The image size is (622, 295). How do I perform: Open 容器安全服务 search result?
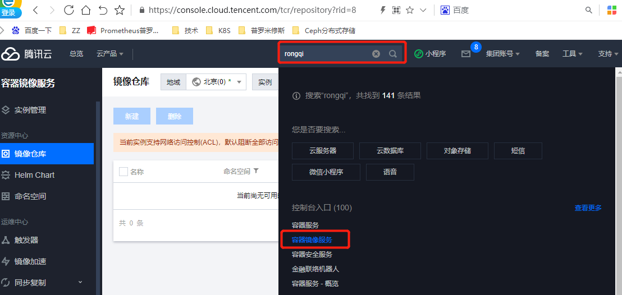pos(312,255)
